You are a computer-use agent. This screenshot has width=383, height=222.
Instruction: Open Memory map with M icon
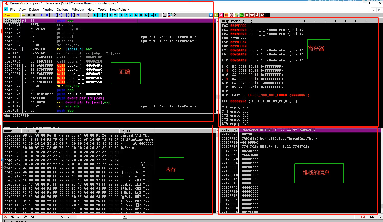tap(105, 15)
